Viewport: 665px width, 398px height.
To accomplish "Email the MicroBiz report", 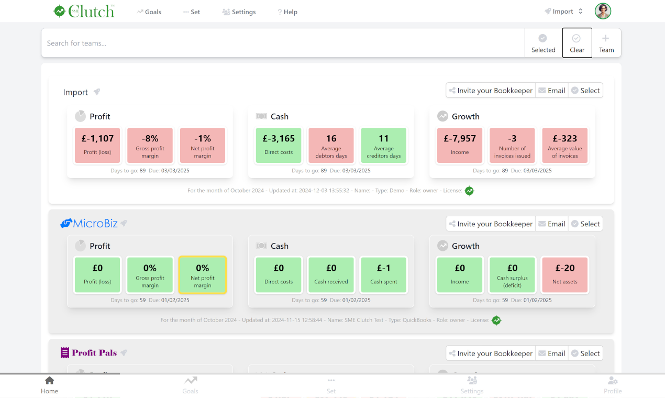I will coord(551,224).
